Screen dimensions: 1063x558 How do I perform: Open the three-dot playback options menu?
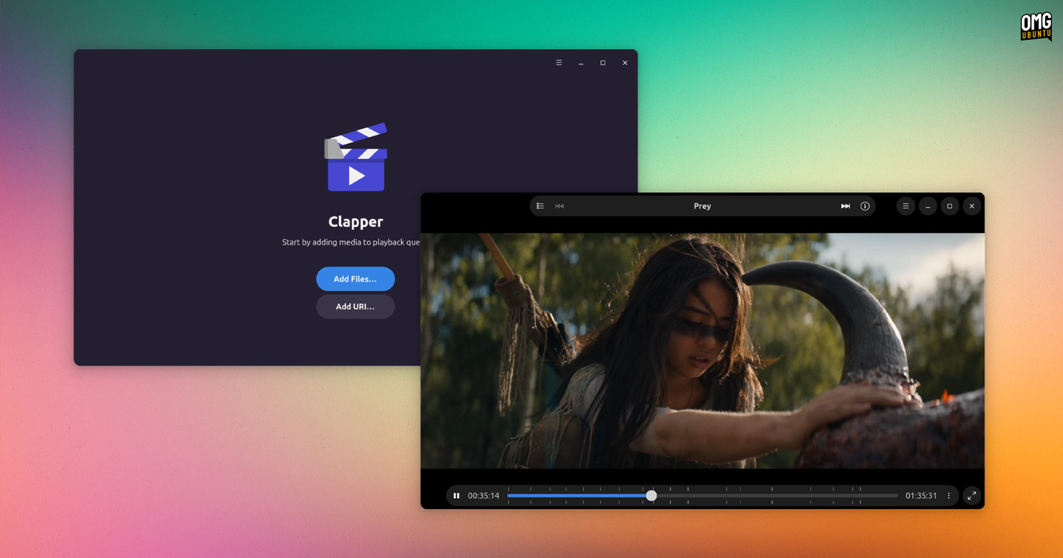[x=949, y=495]
